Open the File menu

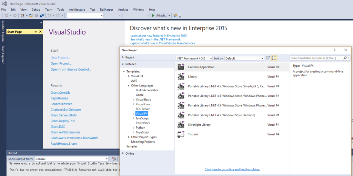click(3, 9)
